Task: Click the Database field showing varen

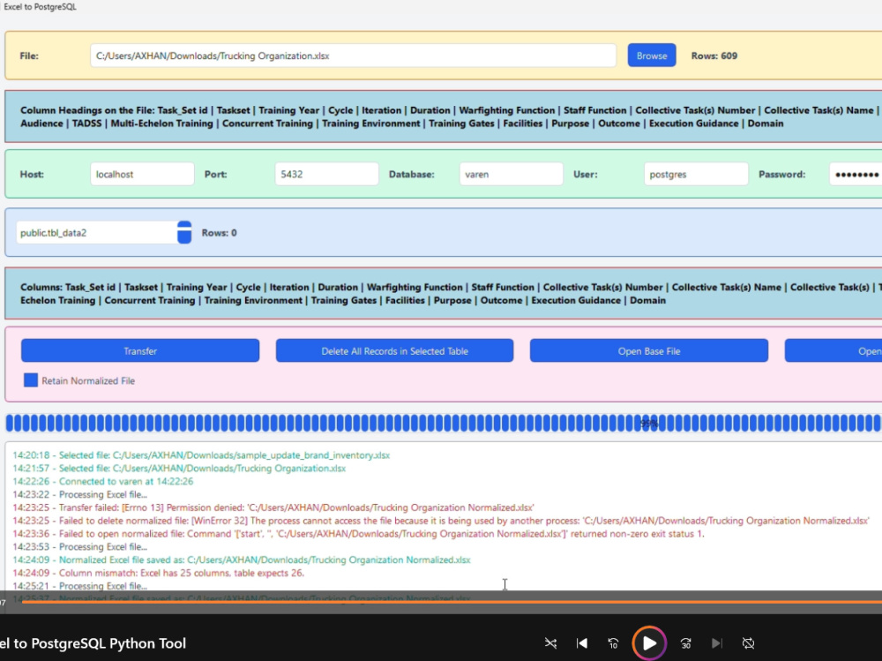Action: click(512, 174)
